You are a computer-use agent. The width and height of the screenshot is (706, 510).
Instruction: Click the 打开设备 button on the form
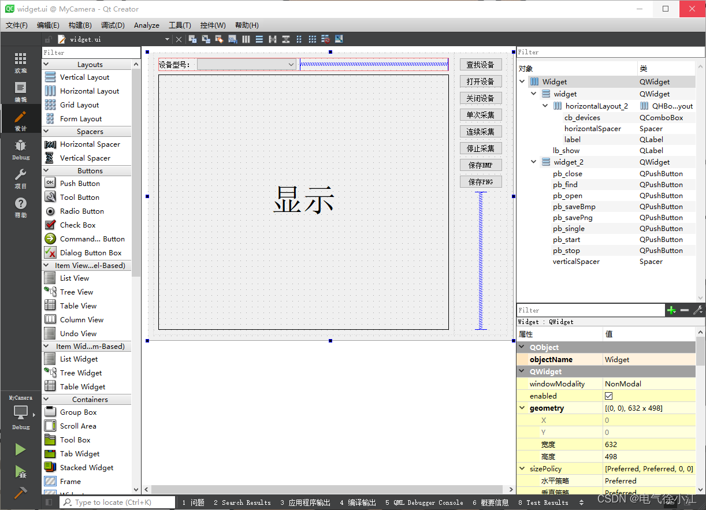click(x=481, y=81)
